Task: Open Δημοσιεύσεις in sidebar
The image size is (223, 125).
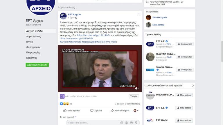Action: 33,36
